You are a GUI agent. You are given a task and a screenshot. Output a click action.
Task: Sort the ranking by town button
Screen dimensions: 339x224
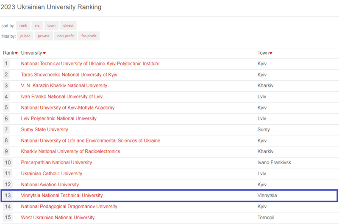tap(51, 25)
